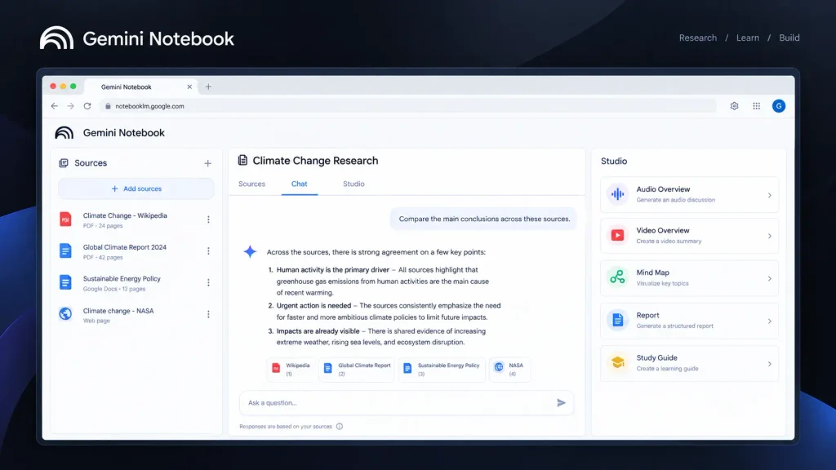Switch to the Studio tab
836x470 pixels.
(354, 184)
